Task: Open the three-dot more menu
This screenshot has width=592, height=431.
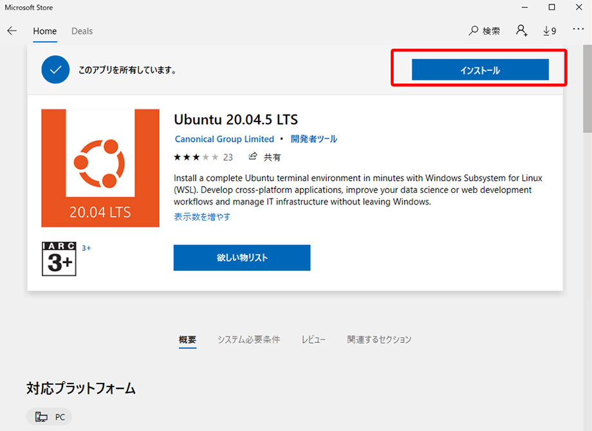Action: click(x=578, y=29)
